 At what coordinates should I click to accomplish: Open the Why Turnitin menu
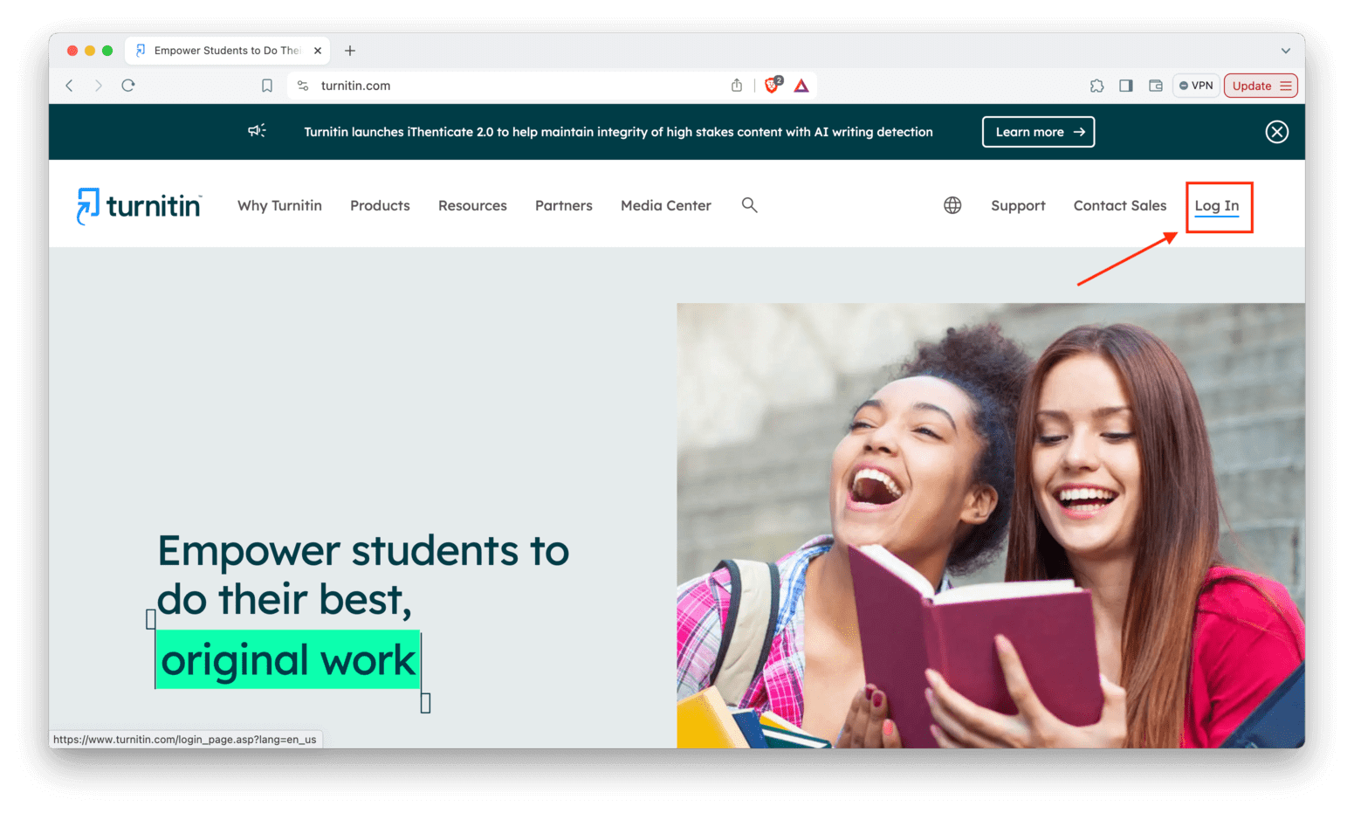[x=279, y=205]
